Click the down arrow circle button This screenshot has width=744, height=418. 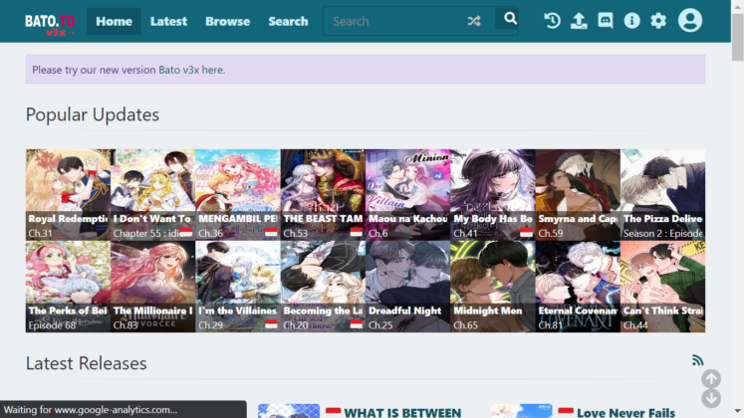tap(711, 398)
